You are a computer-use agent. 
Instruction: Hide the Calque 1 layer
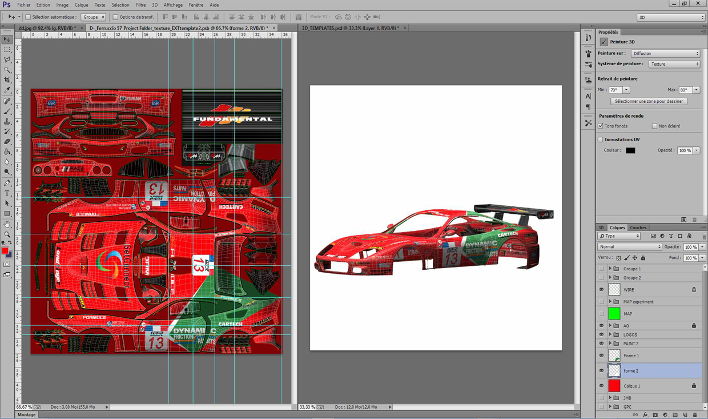click(601, 386)
